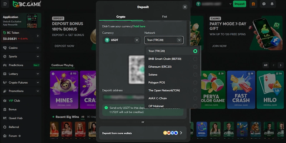Select the Continue Playing tab
This screenshot has height=143, width=286.
62,65
